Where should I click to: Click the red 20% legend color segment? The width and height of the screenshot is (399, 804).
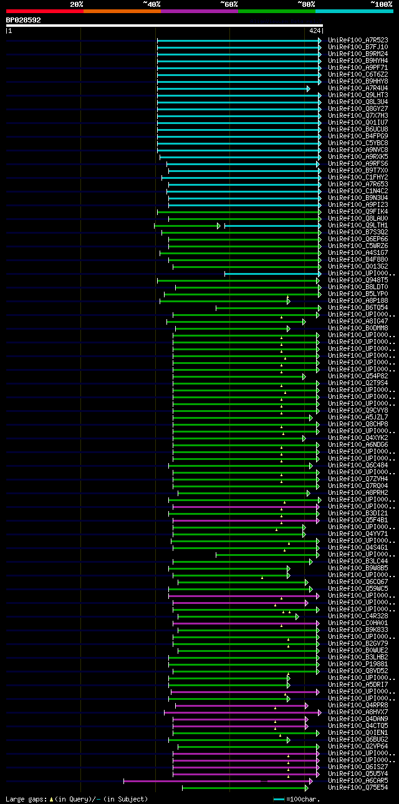[45, 11]
